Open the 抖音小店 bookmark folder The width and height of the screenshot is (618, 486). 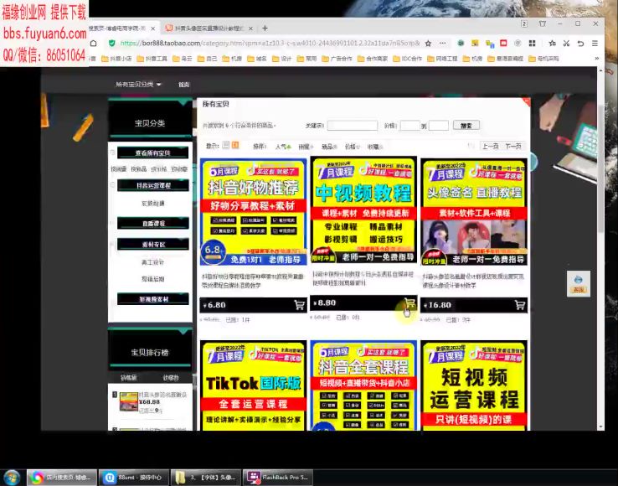[x=116, y=59]
